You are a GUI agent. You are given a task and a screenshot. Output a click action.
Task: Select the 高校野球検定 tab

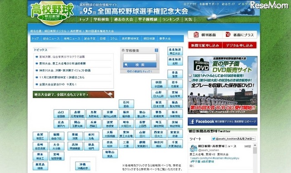coord(130,39)
